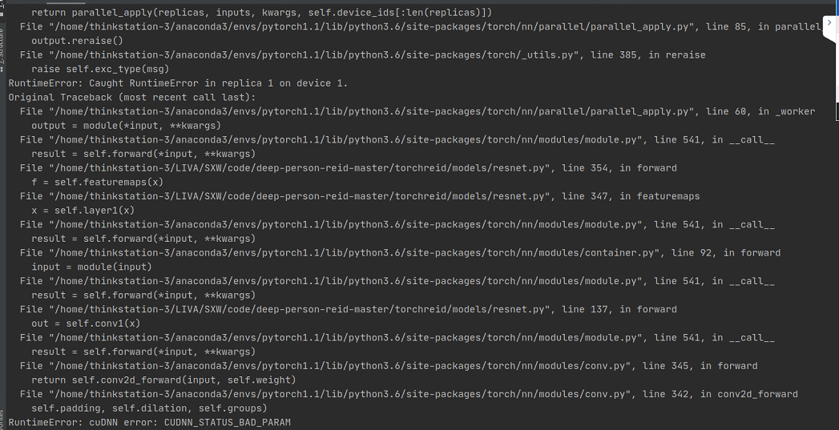The image size is (839, 430).
Task: Open module.py link under 'x = self.layer1(x)'
Action: pyautogui.click(x=347, y=225)
